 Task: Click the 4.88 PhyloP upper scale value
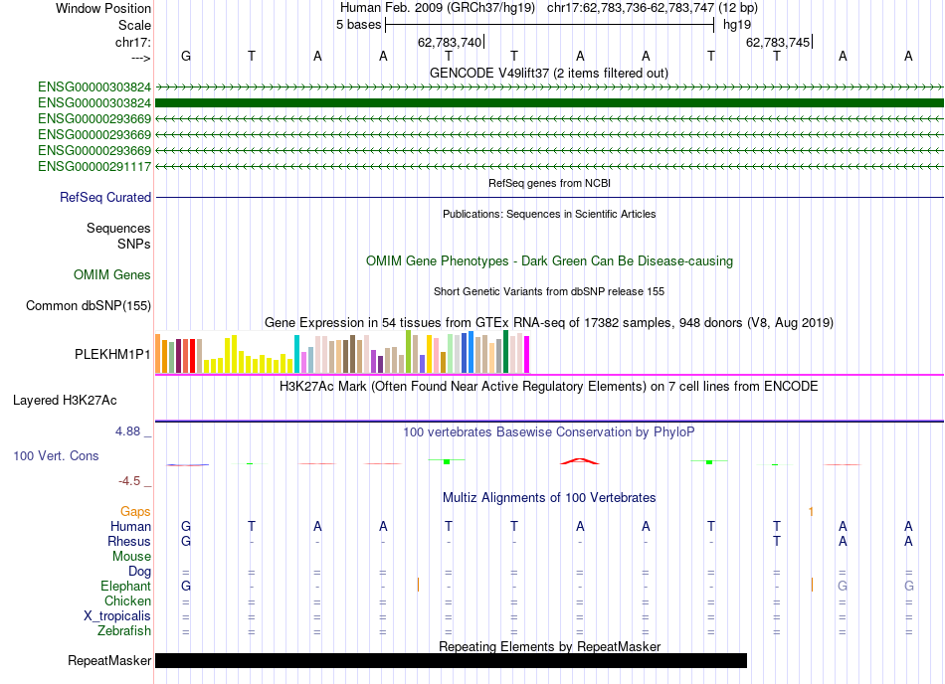127,431
